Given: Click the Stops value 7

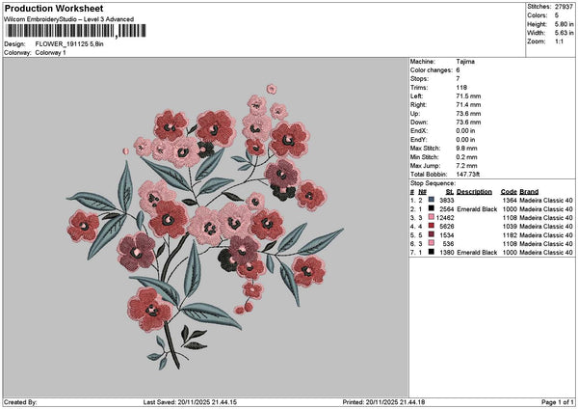Looking at the screenshot, I should (458, 79).
